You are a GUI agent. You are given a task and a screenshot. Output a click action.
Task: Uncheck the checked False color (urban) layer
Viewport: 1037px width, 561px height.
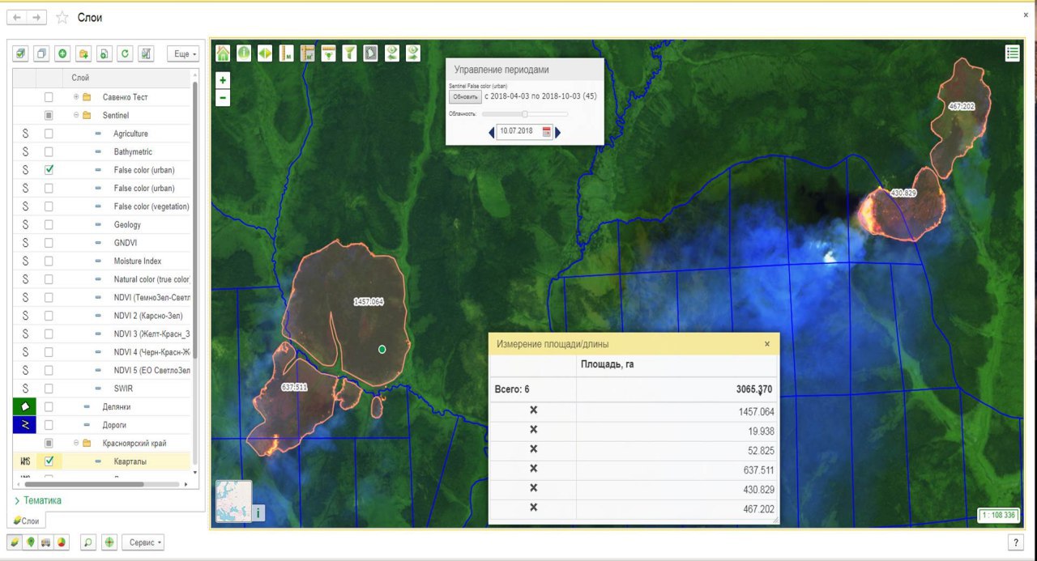click(49, 170)
